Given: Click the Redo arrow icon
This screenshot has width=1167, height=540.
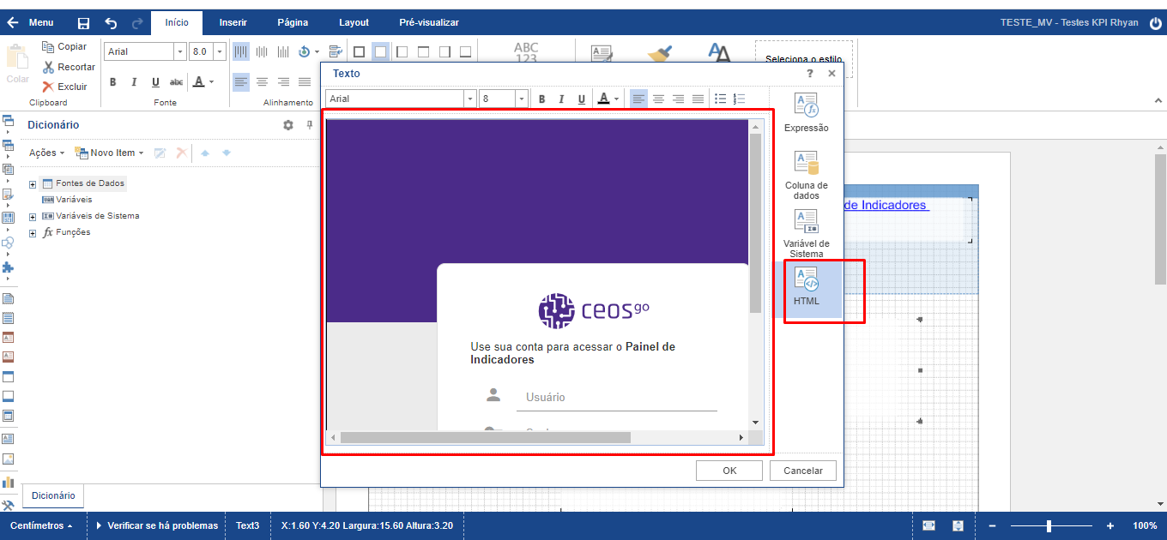Looking at the screenshot, I should click(138, 23).
